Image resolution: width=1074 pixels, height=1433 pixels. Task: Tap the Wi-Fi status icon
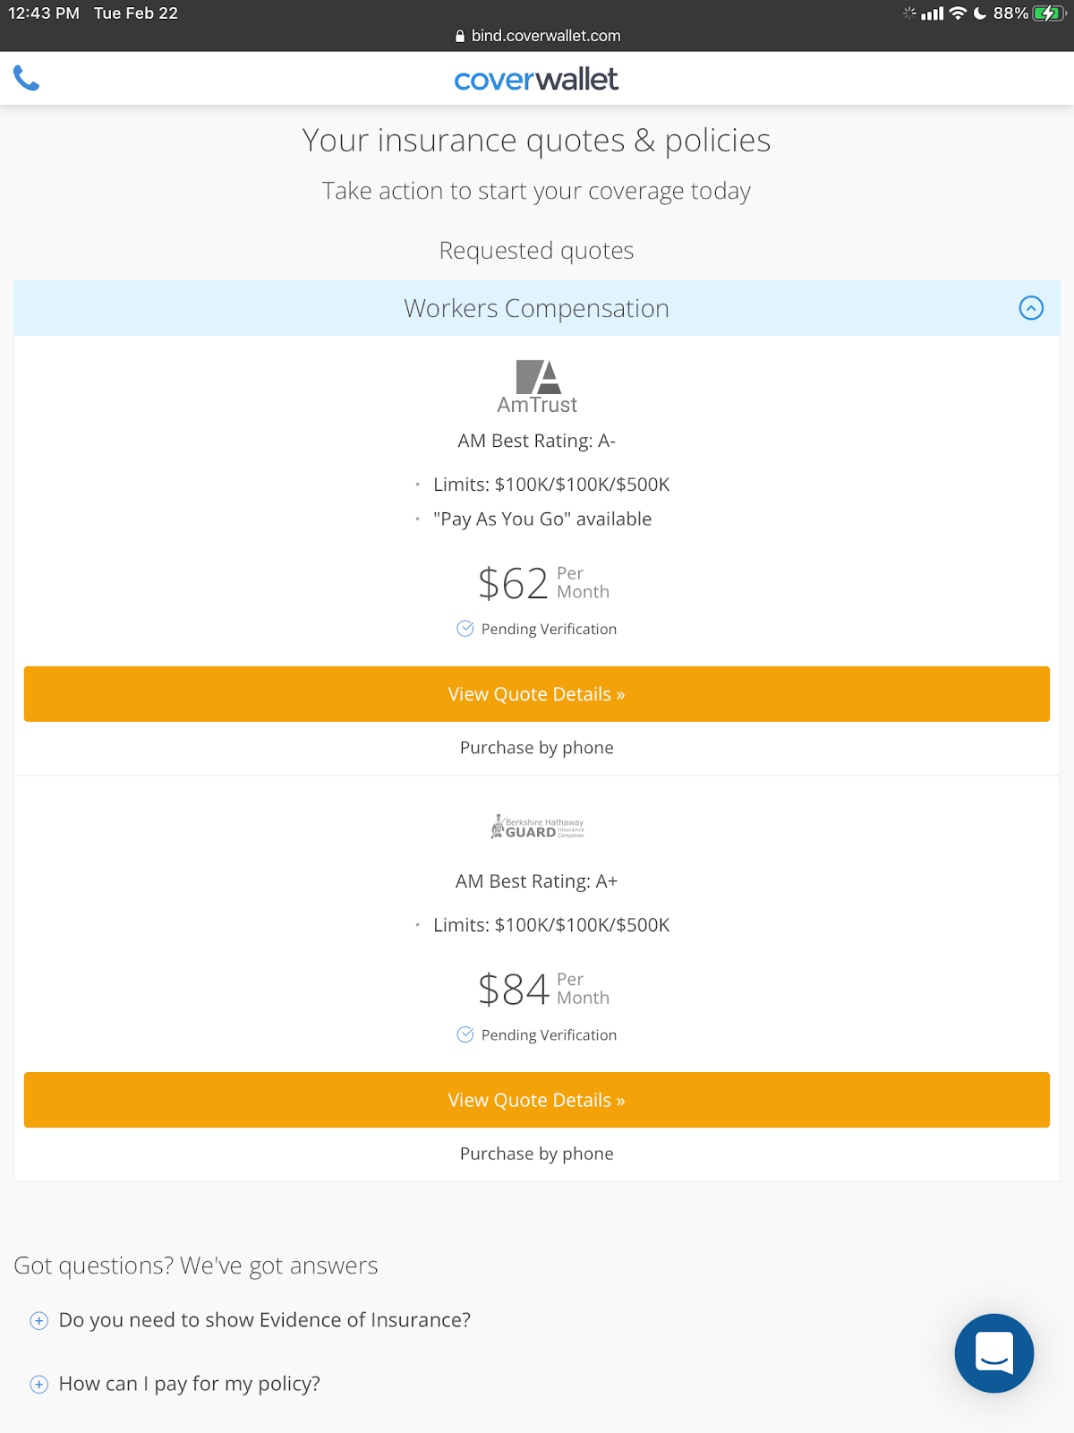958,13
